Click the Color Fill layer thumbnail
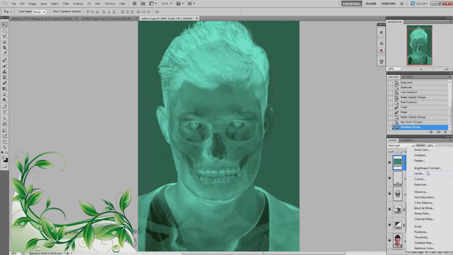453x255 pixels. (x=398, y=163)
